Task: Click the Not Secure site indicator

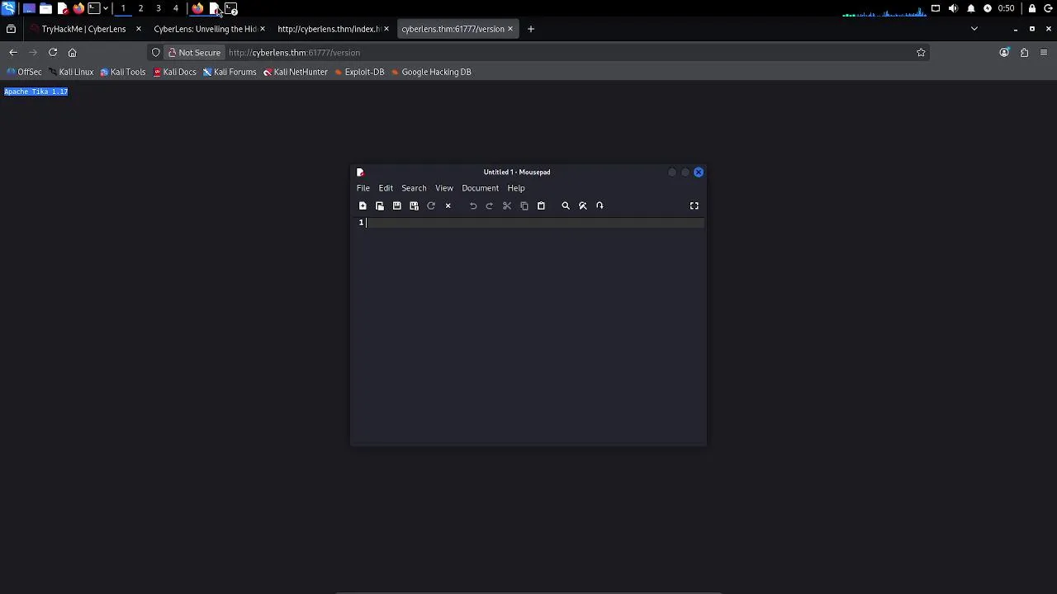Action: click(x=193, y=53)
